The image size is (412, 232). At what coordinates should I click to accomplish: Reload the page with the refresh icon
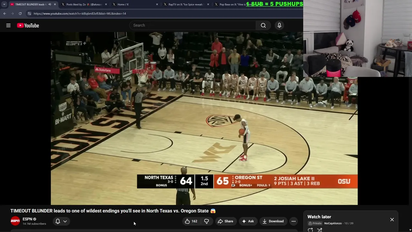click(20, 14)
